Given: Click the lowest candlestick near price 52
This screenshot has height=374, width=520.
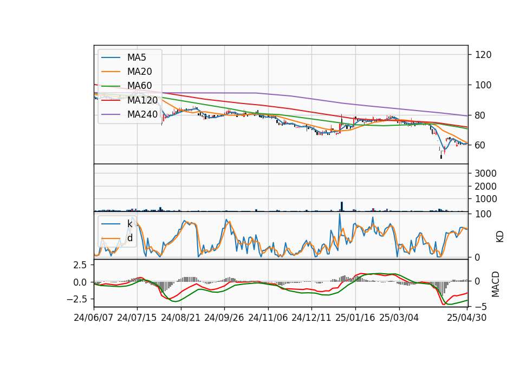Looking at the screenshot, I should pos(441,156).
